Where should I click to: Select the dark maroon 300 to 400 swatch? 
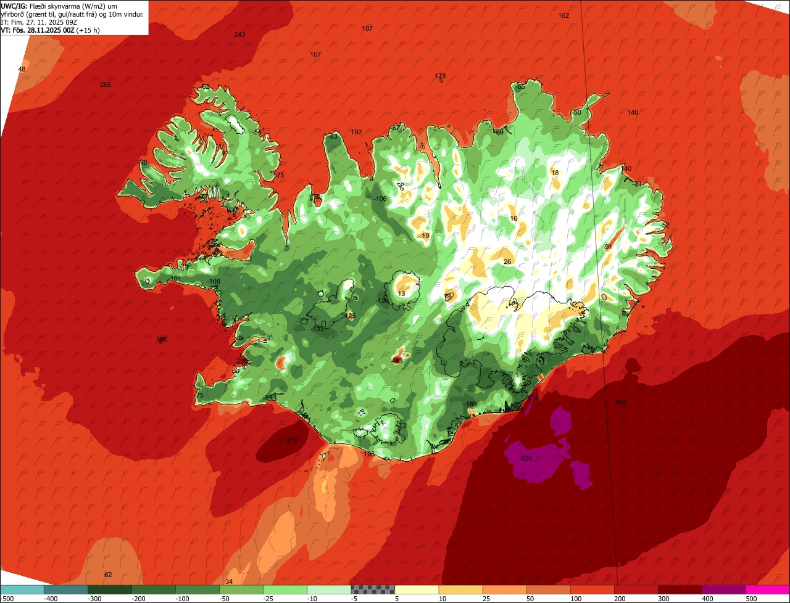point(680,589)
